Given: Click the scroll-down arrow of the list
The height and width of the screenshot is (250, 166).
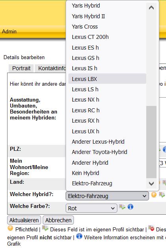Looking at the screenshot, I should click(x=151, y=183).
